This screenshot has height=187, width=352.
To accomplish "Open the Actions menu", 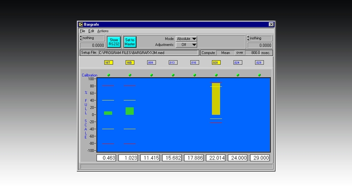I will pyautogui.click(x=103, y=31).
